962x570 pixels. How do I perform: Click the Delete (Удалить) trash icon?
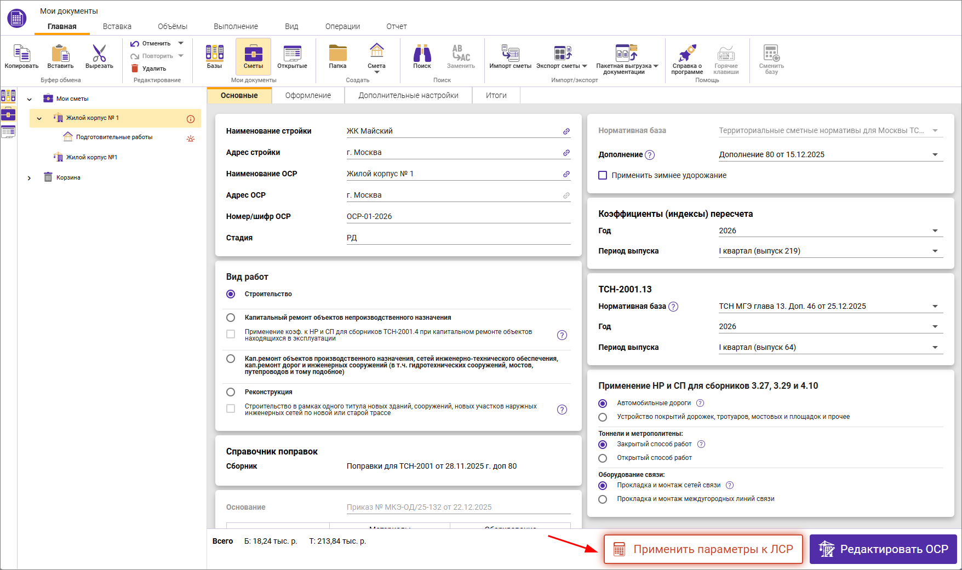coord(135,68)
